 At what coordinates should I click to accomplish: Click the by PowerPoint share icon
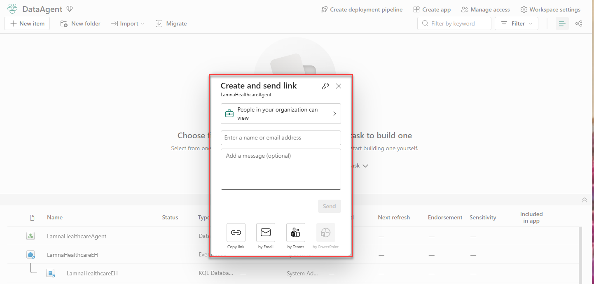[326, 233]
